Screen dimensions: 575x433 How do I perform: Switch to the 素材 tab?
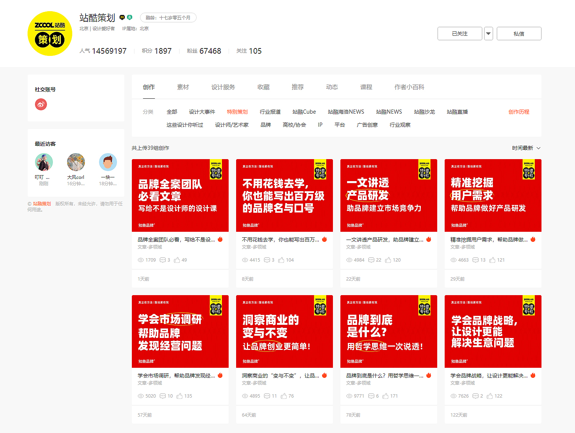[183, 87]
